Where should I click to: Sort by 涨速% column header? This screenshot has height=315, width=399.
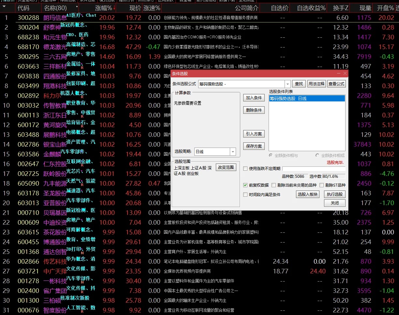click(152, 8)
